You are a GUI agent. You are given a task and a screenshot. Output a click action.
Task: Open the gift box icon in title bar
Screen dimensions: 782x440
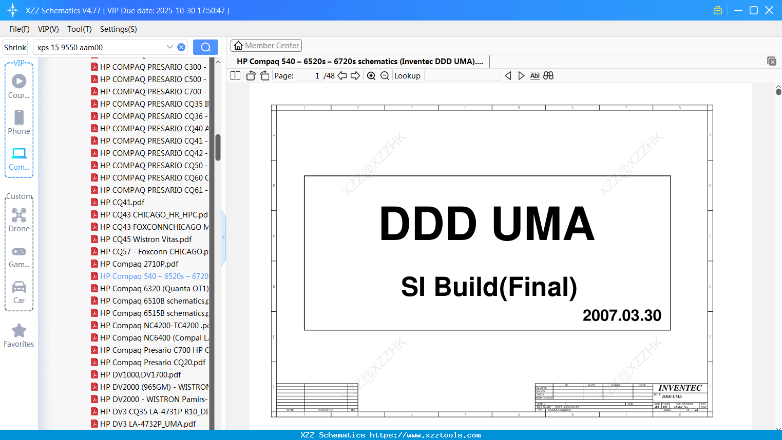point(718,10)
